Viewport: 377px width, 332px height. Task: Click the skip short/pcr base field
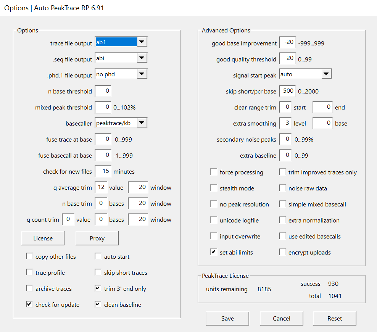287,91
